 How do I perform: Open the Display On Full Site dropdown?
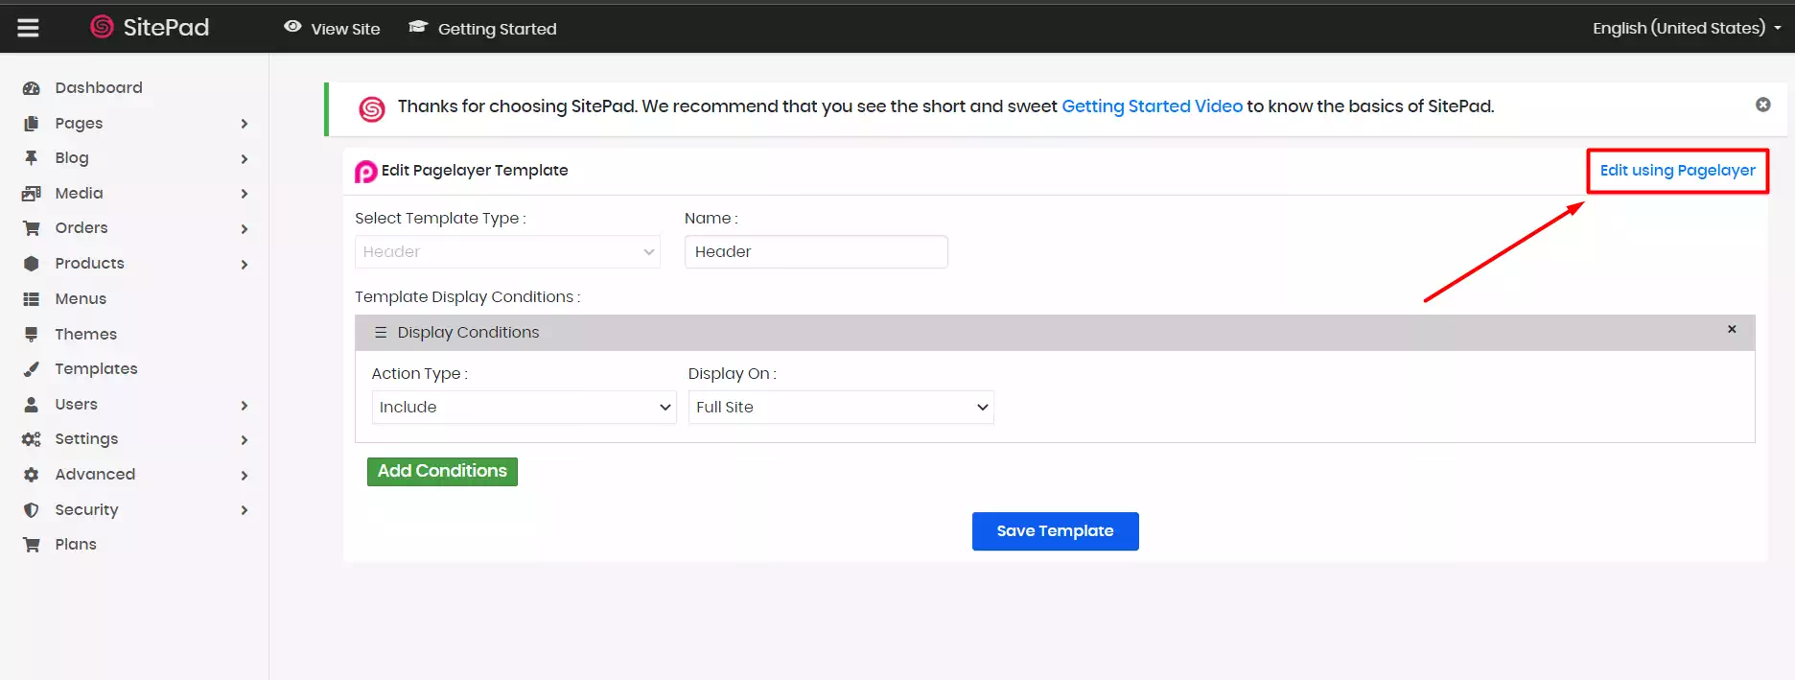pos(841,408)
